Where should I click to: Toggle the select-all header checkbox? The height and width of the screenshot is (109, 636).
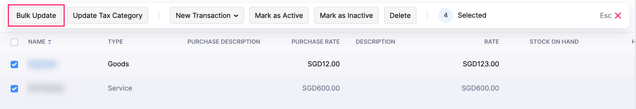[14, 42]
